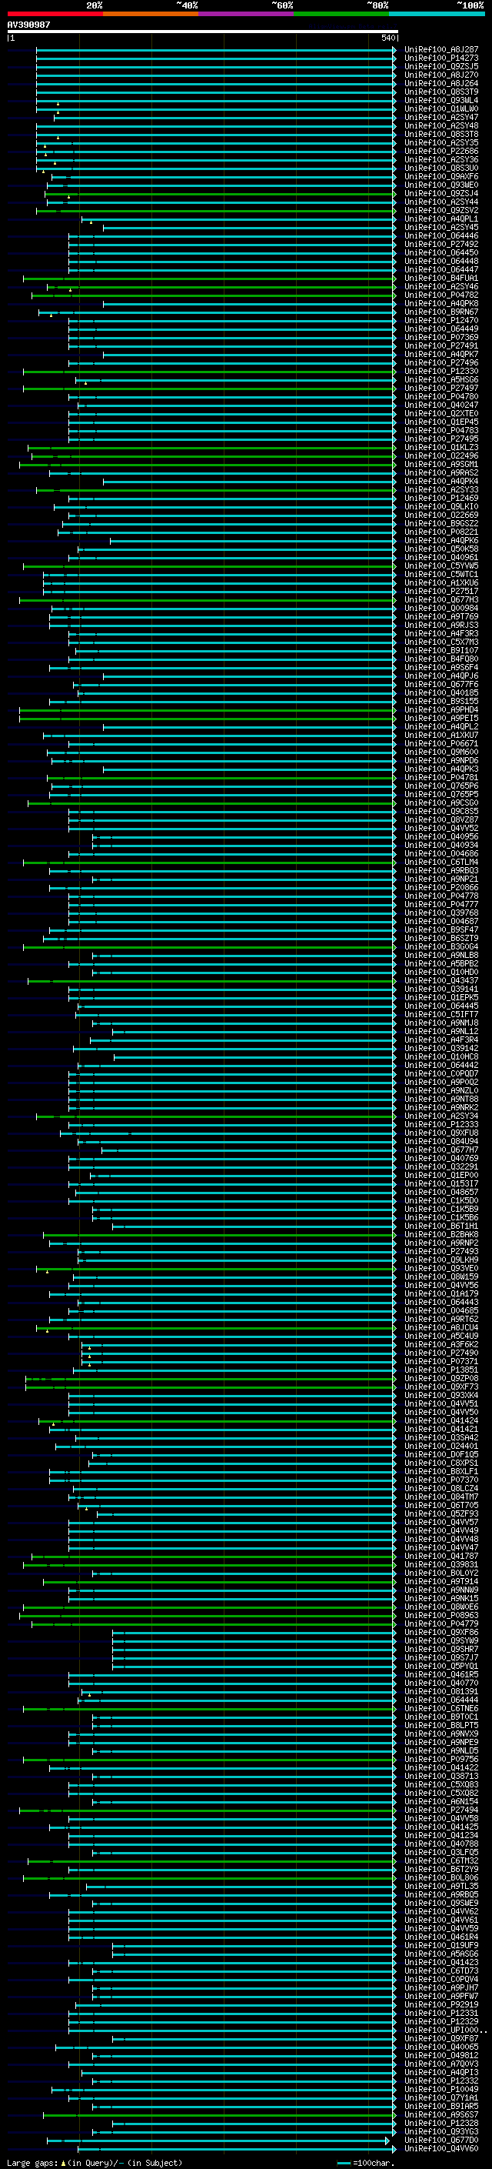Click the purple ~60% identity legend swatch
Image resolution: width=492 pixels, height=2169 pixels.
point(245,14)
